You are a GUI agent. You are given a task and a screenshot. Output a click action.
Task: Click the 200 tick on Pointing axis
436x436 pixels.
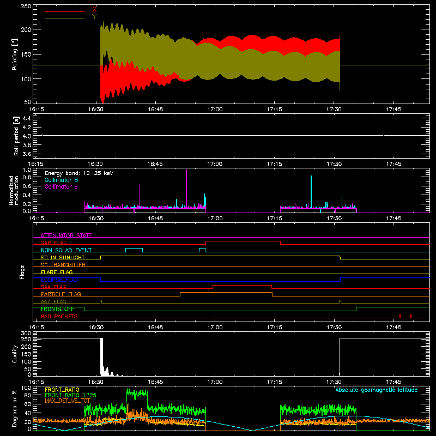tap(26, 29)
